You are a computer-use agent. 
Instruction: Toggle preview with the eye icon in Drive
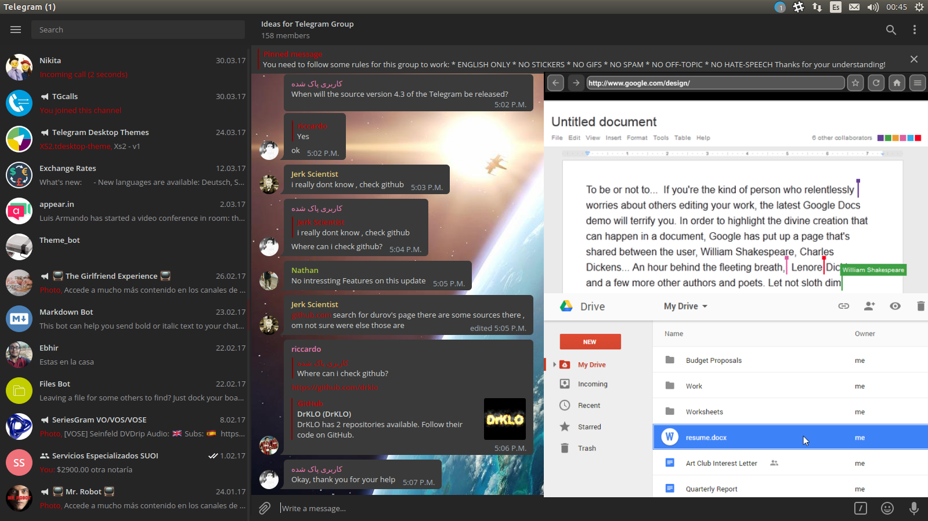coord(895,306)
